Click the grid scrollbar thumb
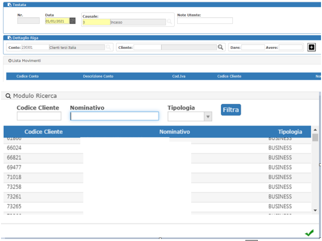The image size is (322, 241). pos(315,137)
